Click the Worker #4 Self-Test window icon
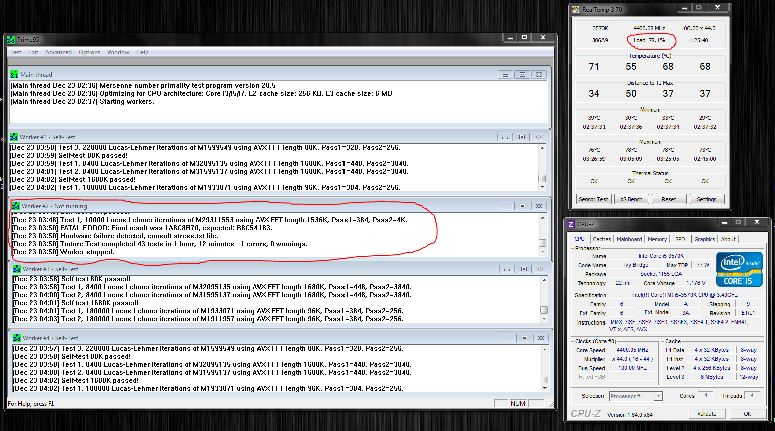The height and width of the screenshot is (431, 775). pyautogui.click(x=17, y=338)
